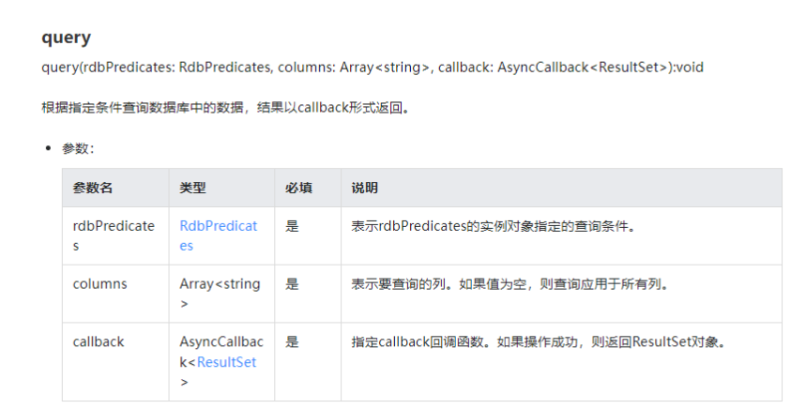
Task: Click 是 in the rdbPredicates row
Action: click(x=292, y=226)
